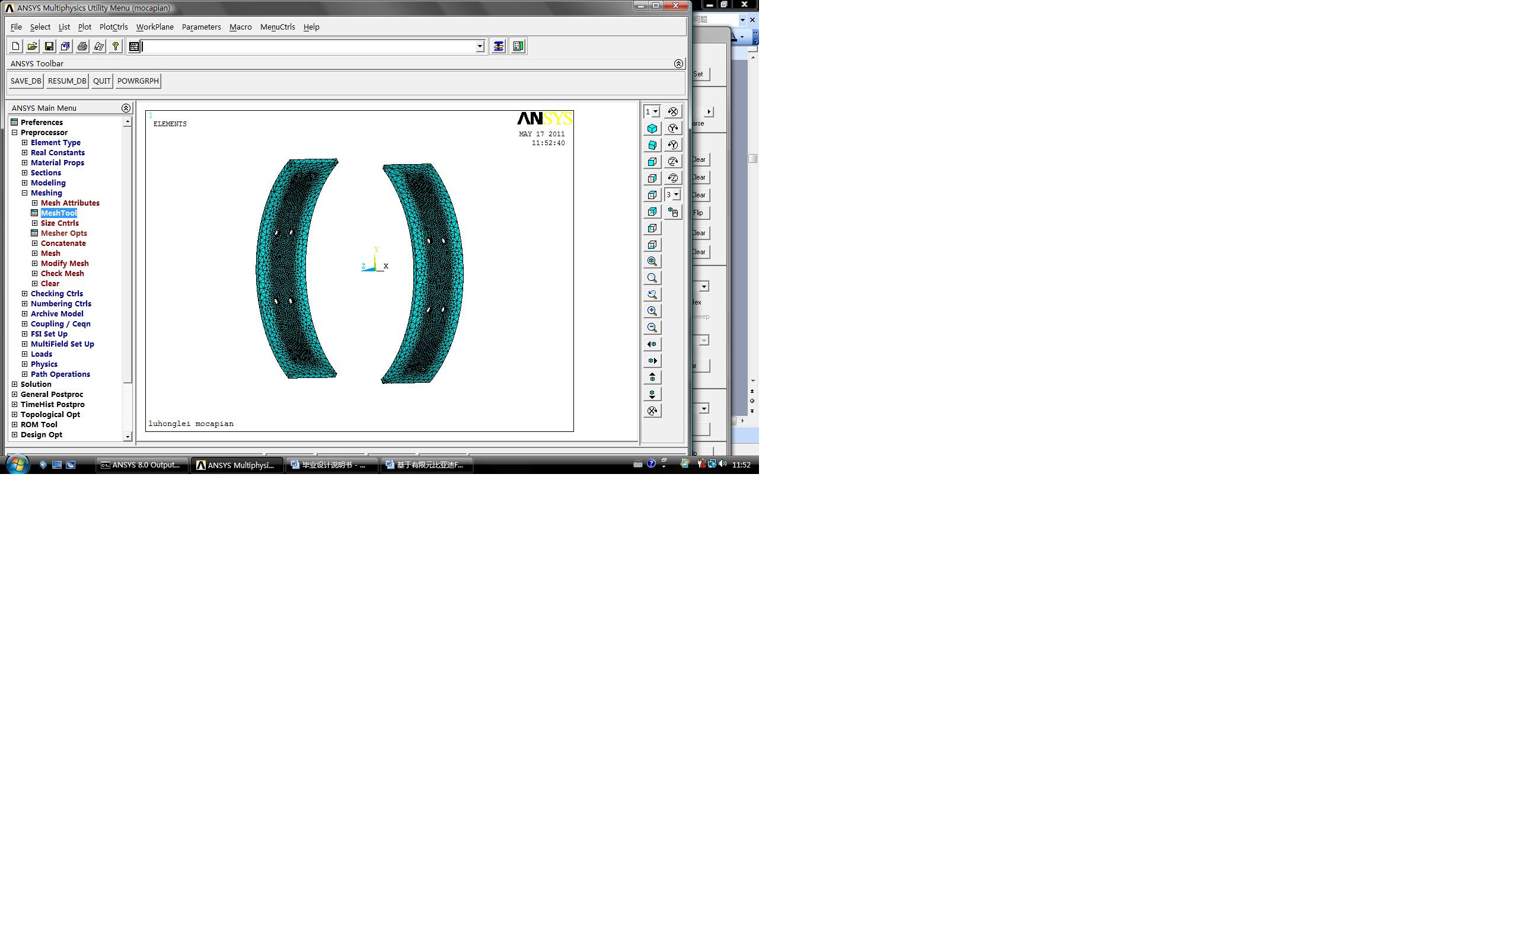Toggle dynamic model mode mouse icon
The image size is (1518, 948).
coord(672,212)
